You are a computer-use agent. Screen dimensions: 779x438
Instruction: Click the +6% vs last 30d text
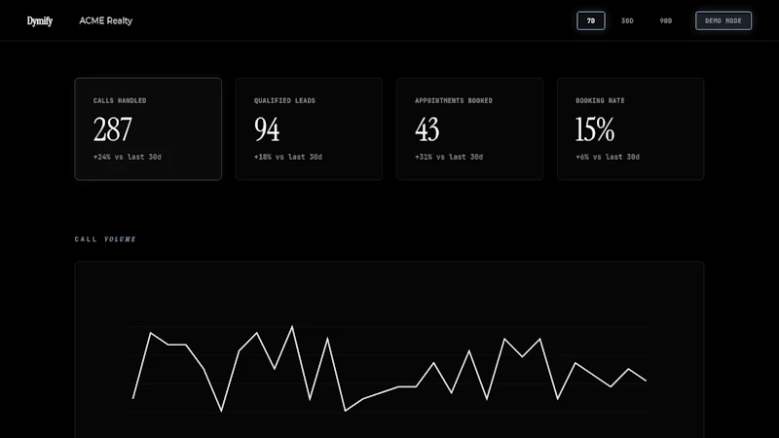608,157
